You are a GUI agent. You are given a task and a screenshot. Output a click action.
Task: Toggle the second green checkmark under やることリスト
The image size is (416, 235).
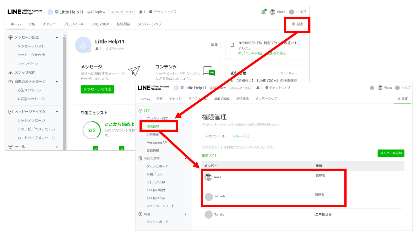(x=122, y=148)
